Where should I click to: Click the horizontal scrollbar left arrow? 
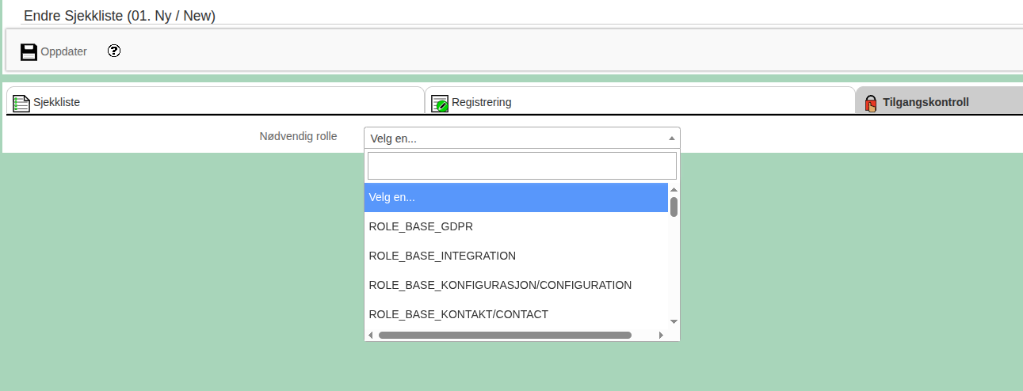pos(371,336)
